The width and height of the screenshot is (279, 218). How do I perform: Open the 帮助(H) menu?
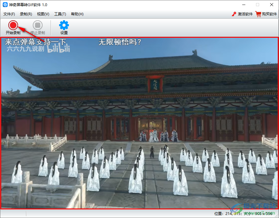pos(77,14)
